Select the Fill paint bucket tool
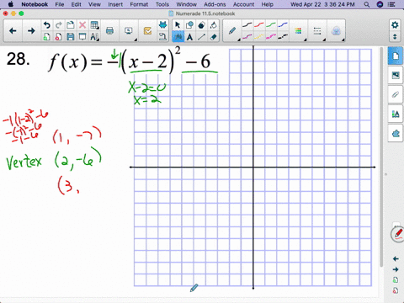Viewport: 404px width, 303px height. point(213,25)
